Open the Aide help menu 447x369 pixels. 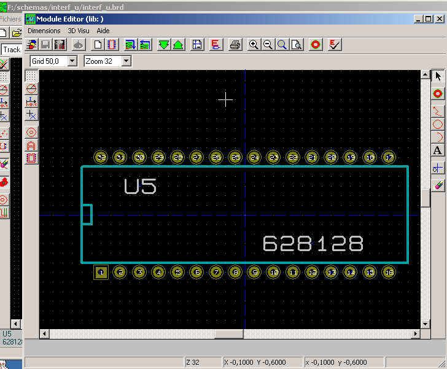pyautogui.click(x=103, y=30)
